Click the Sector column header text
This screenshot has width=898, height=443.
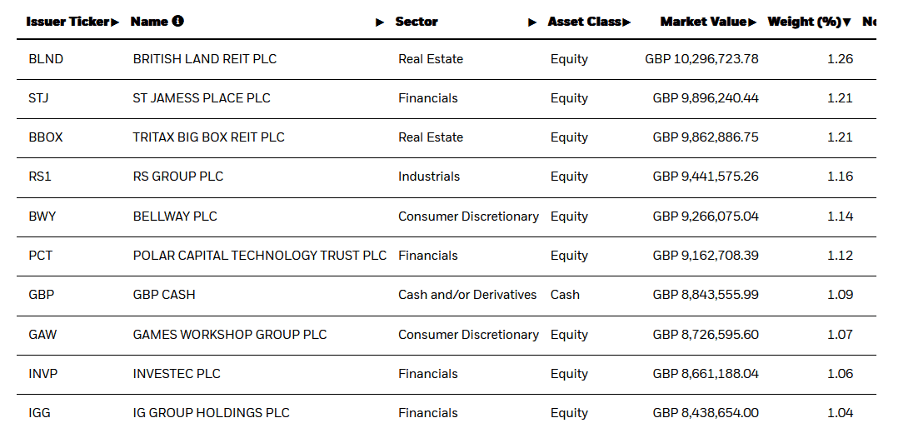point(417,22)
